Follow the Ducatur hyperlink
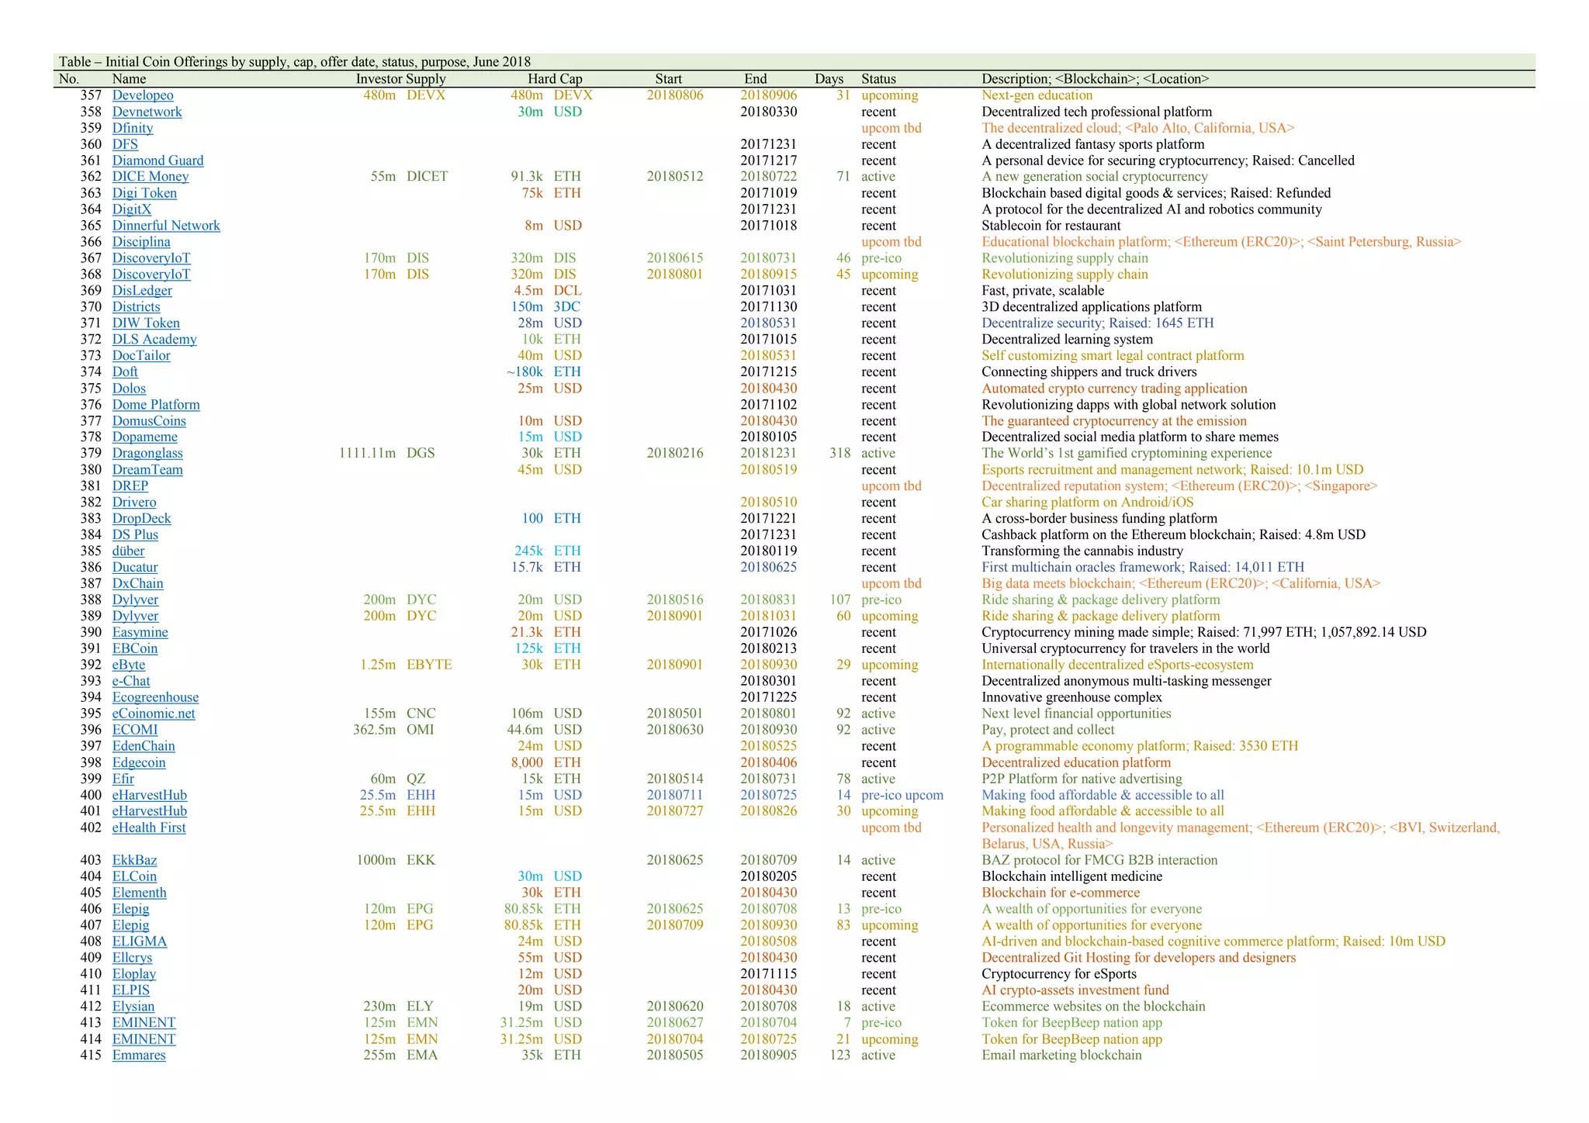 135,568
